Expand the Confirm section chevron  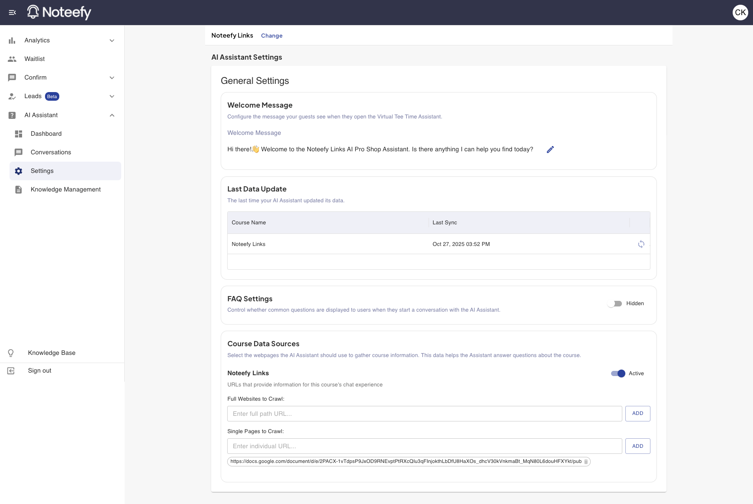click(x=112, y=78)
